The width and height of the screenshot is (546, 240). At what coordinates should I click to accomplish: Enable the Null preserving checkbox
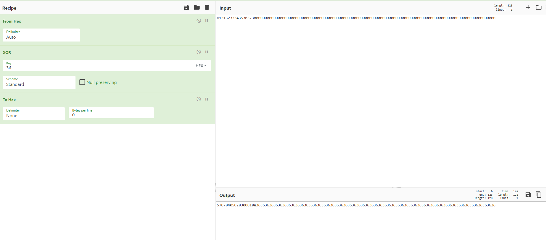pyautogui.click(x=82, y=82)
